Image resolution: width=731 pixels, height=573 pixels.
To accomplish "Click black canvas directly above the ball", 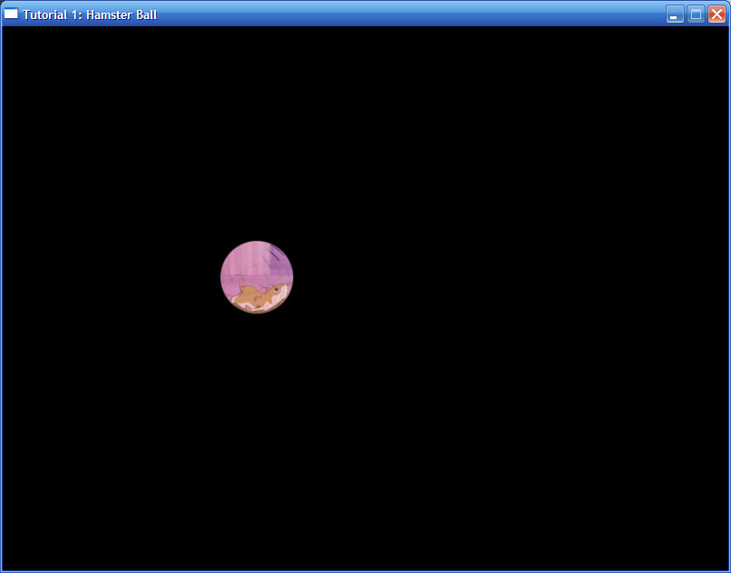I will pos(257,199).
